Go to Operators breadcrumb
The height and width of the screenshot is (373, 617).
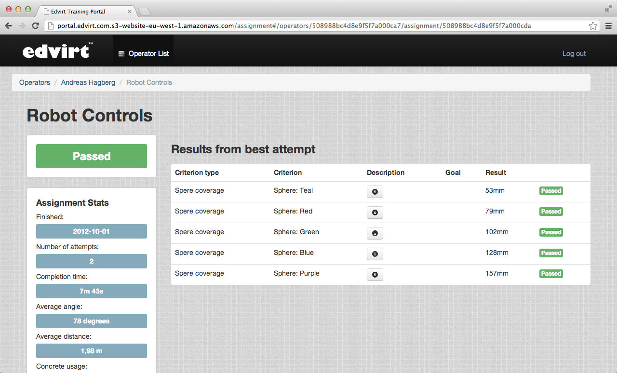coord(35,82)
